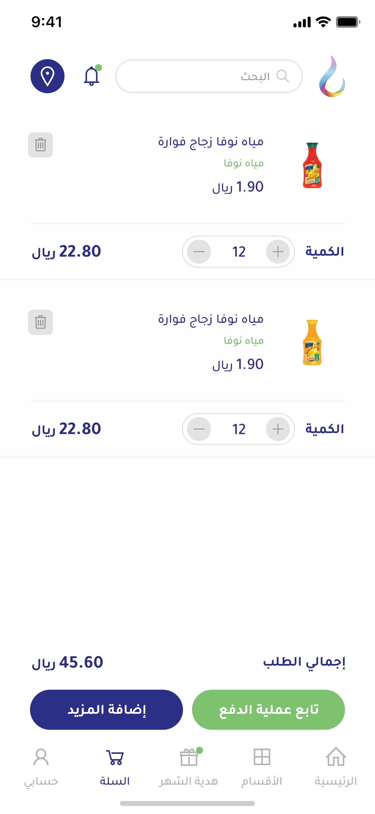Decrease quantity of second item
The height and width of the screenshot is (814, 375).
click(199, 429)
